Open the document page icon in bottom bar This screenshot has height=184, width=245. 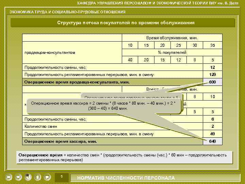(38, 178)
